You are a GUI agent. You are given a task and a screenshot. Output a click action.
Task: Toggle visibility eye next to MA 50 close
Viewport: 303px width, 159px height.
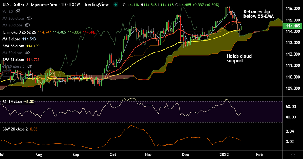coord(27,53)
